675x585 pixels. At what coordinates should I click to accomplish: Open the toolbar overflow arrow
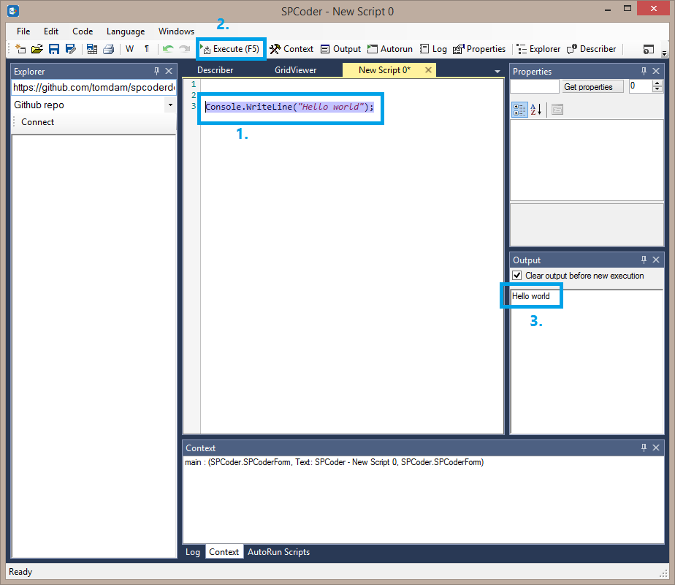pos(664,53)
